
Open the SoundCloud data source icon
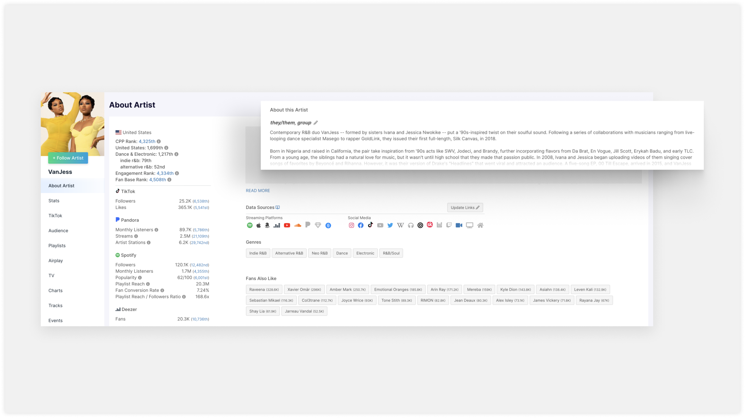tap(297, 225)
